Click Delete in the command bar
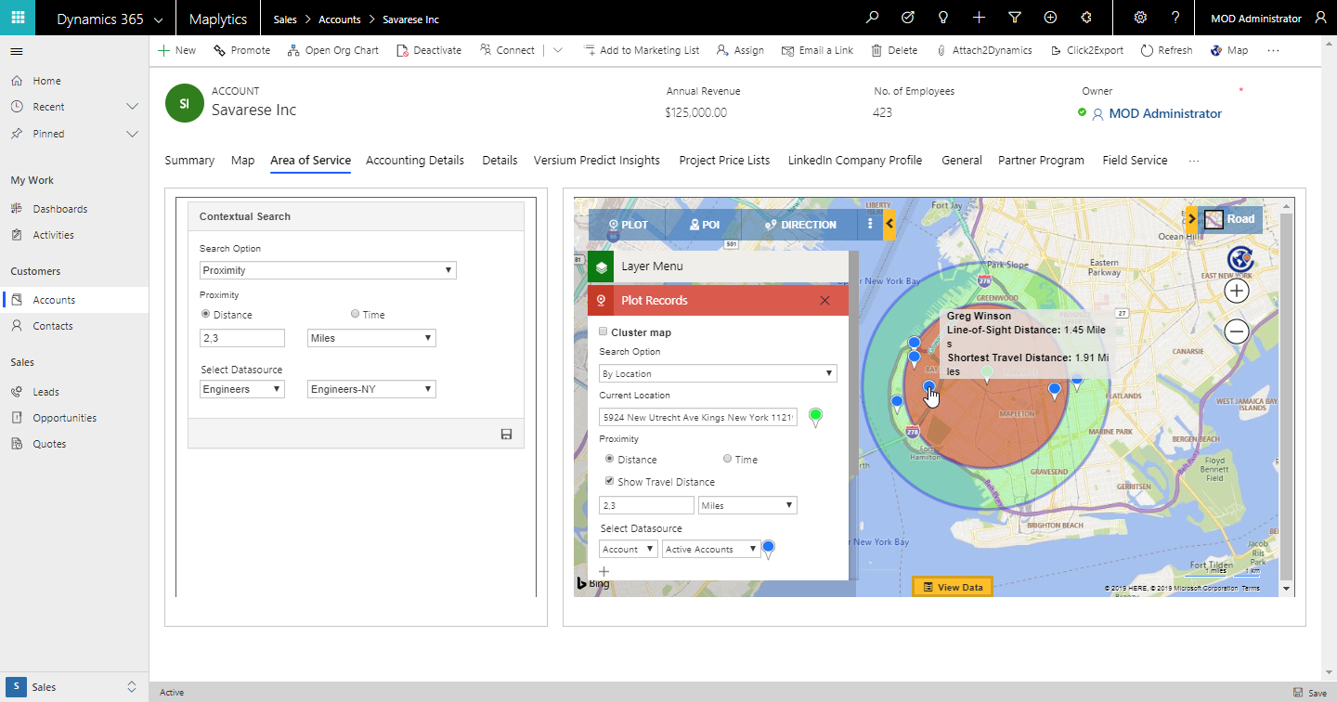Viewport: 1337px width, 702px height. click(894, 50)
